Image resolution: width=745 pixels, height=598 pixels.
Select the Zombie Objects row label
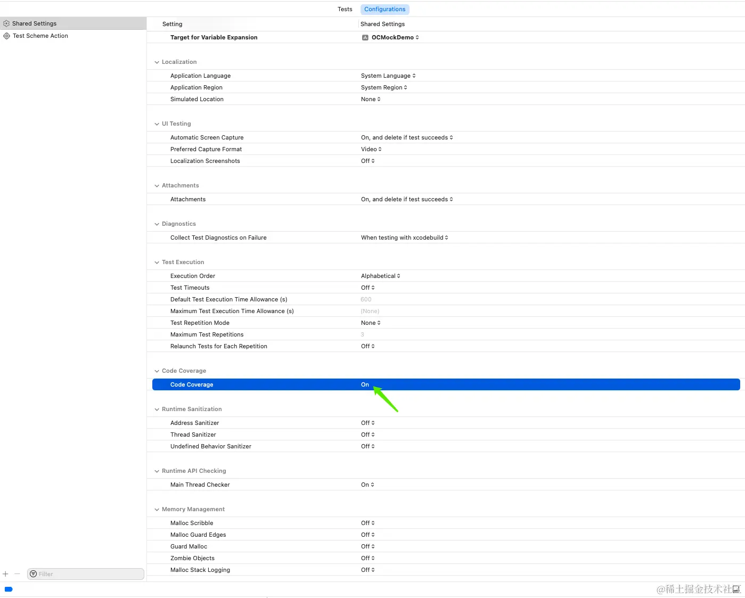click(x=193, y=558)
